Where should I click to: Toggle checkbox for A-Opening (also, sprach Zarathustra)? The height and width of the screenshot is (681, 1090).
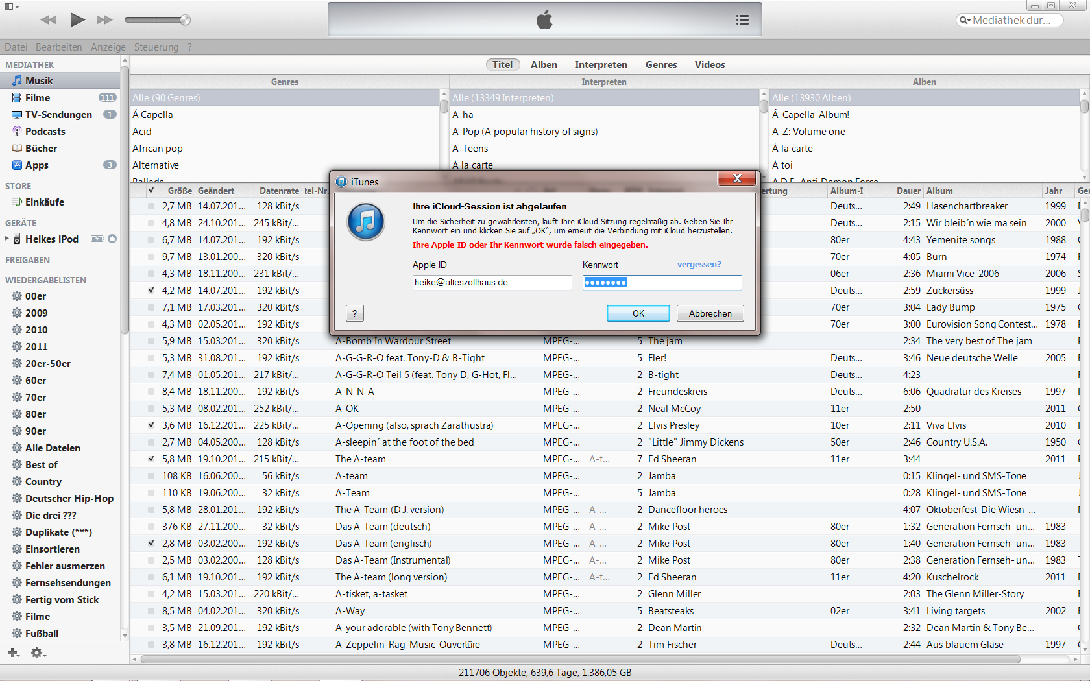[x=151, y=425]
